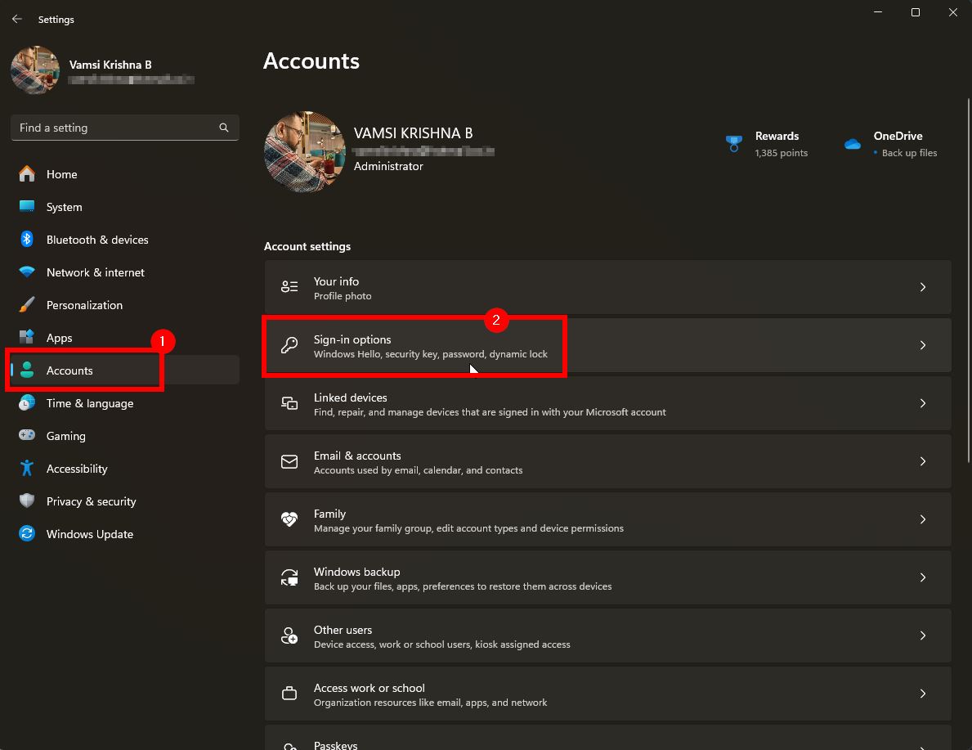Open Windows Update page
Viewport: 972px width, 750px height.
124,534
